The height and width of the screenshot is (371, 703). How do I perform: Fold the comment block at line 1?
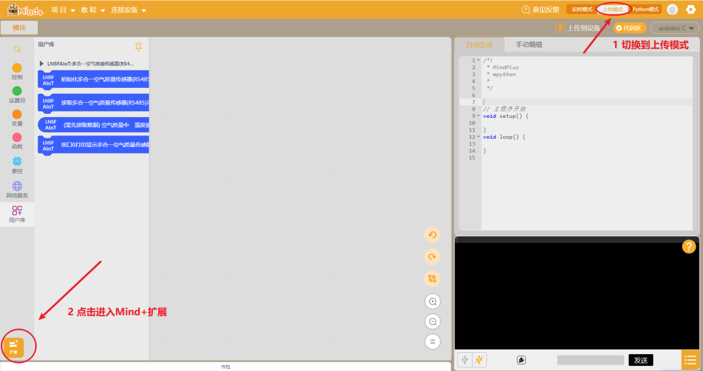click(478, 60)
